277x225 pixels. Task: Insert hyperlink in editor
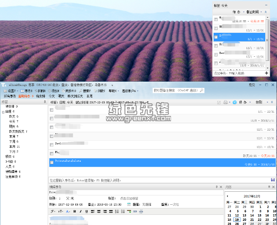135,212
